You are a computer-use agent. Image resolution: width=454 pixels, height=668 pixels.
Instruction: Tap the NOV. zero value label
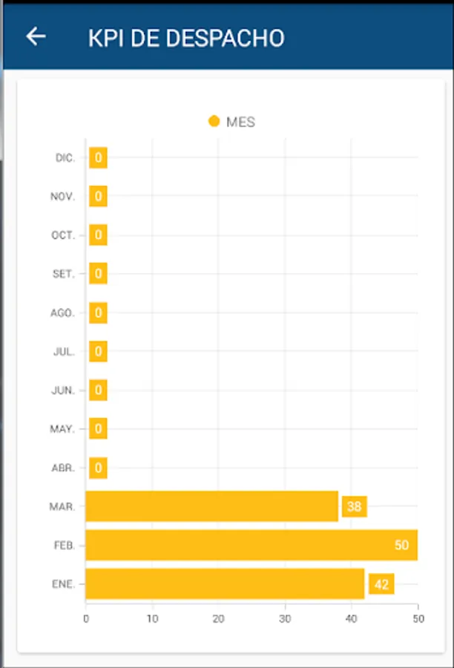click(x=98, y=197)
